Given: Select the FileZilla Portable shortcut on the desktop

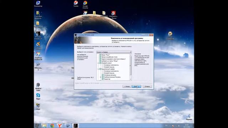Looking at the screenshot, I should click(114, 15).
